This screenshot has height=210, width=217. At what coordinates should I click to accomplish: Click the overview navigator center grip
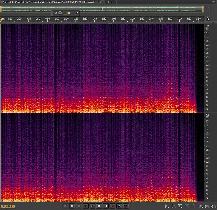pos(102,9)
